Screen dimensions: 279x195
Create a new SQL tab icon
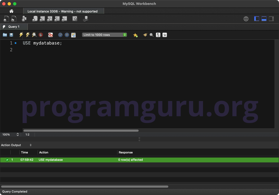point(6,19)
